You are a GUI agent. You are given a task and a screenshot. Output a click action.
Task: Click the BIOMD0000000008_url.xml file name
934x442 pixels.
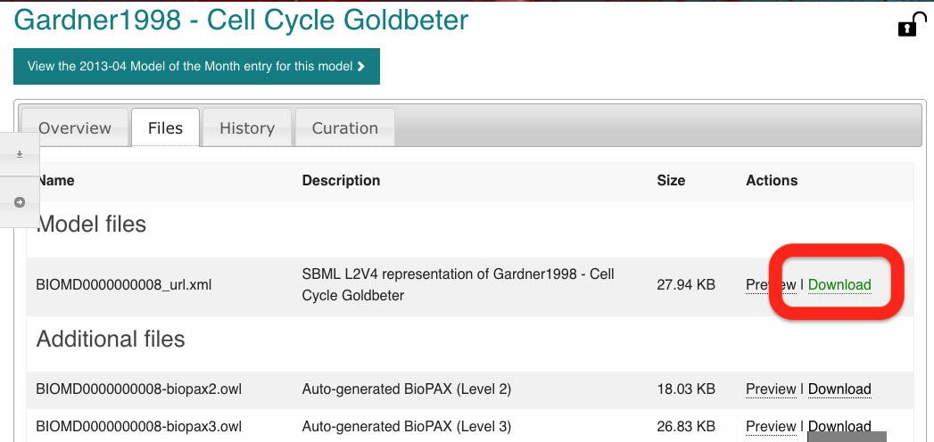click(124, 285)
